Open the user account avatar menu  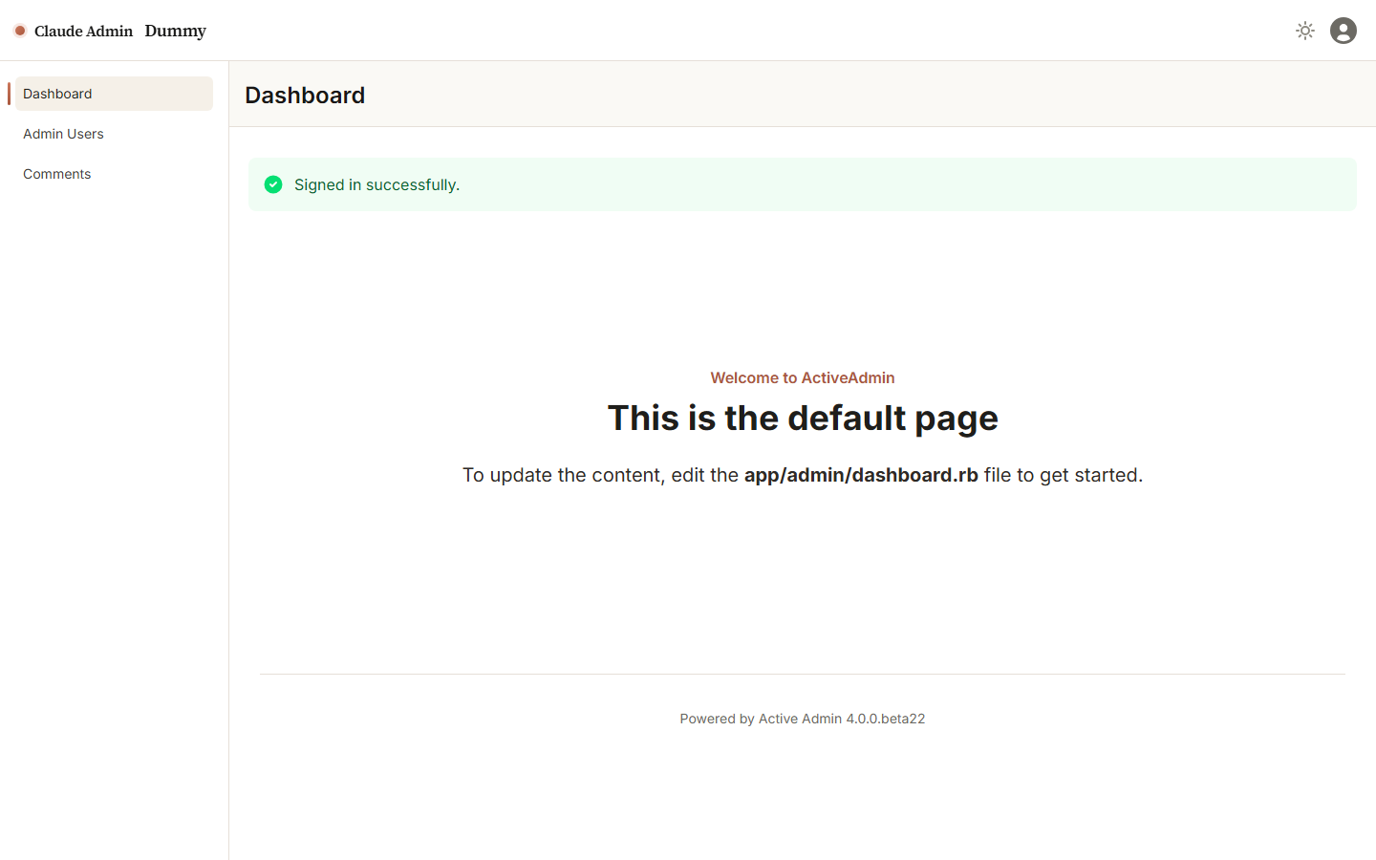coord(1344,31)
